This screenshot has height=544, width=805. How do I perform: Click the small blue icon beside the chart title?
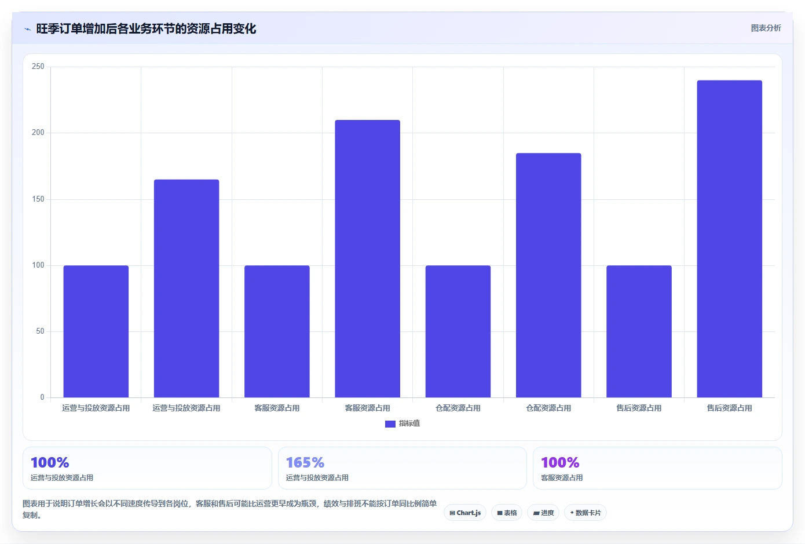[27, 29]
